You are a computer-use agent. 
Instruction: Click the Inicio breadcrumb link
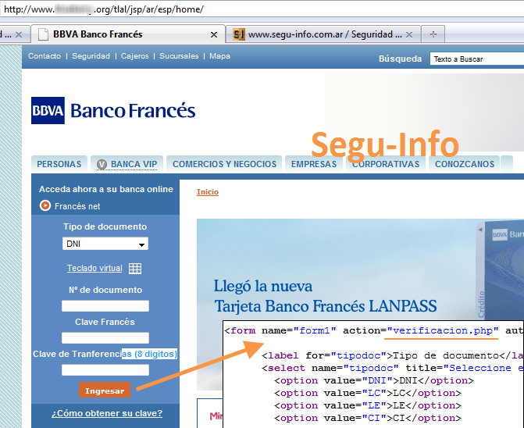click(208, 192)
